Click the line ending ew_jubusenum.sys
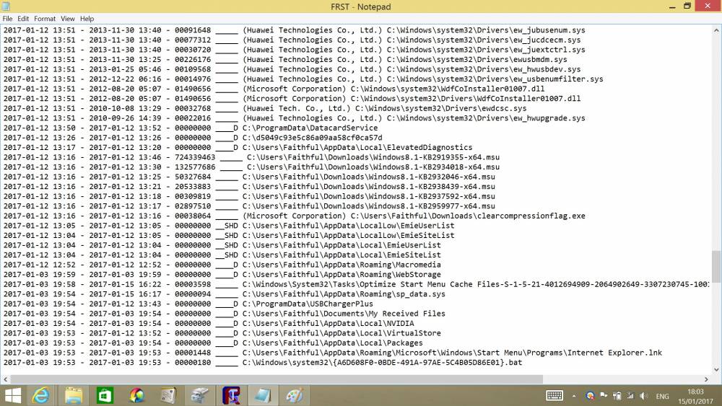 tap(295, 30)
